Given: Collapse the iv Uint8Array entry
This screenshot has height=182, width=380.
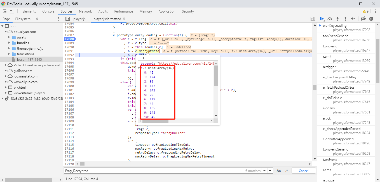Looking at the screenshot, I should click(139, 68).
